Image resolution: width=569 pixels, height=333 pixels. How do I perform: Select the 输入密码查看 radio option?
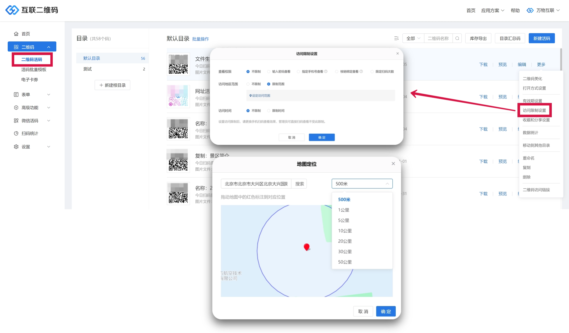[x=269, y=72]
